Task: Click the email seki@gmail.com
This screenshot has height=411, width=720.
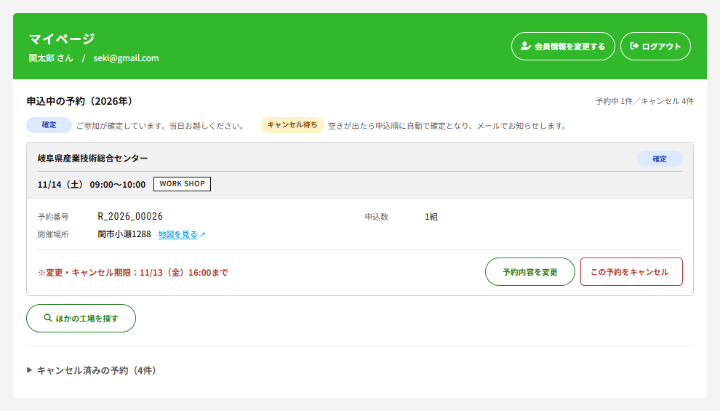Action: [x=127, y=58]
